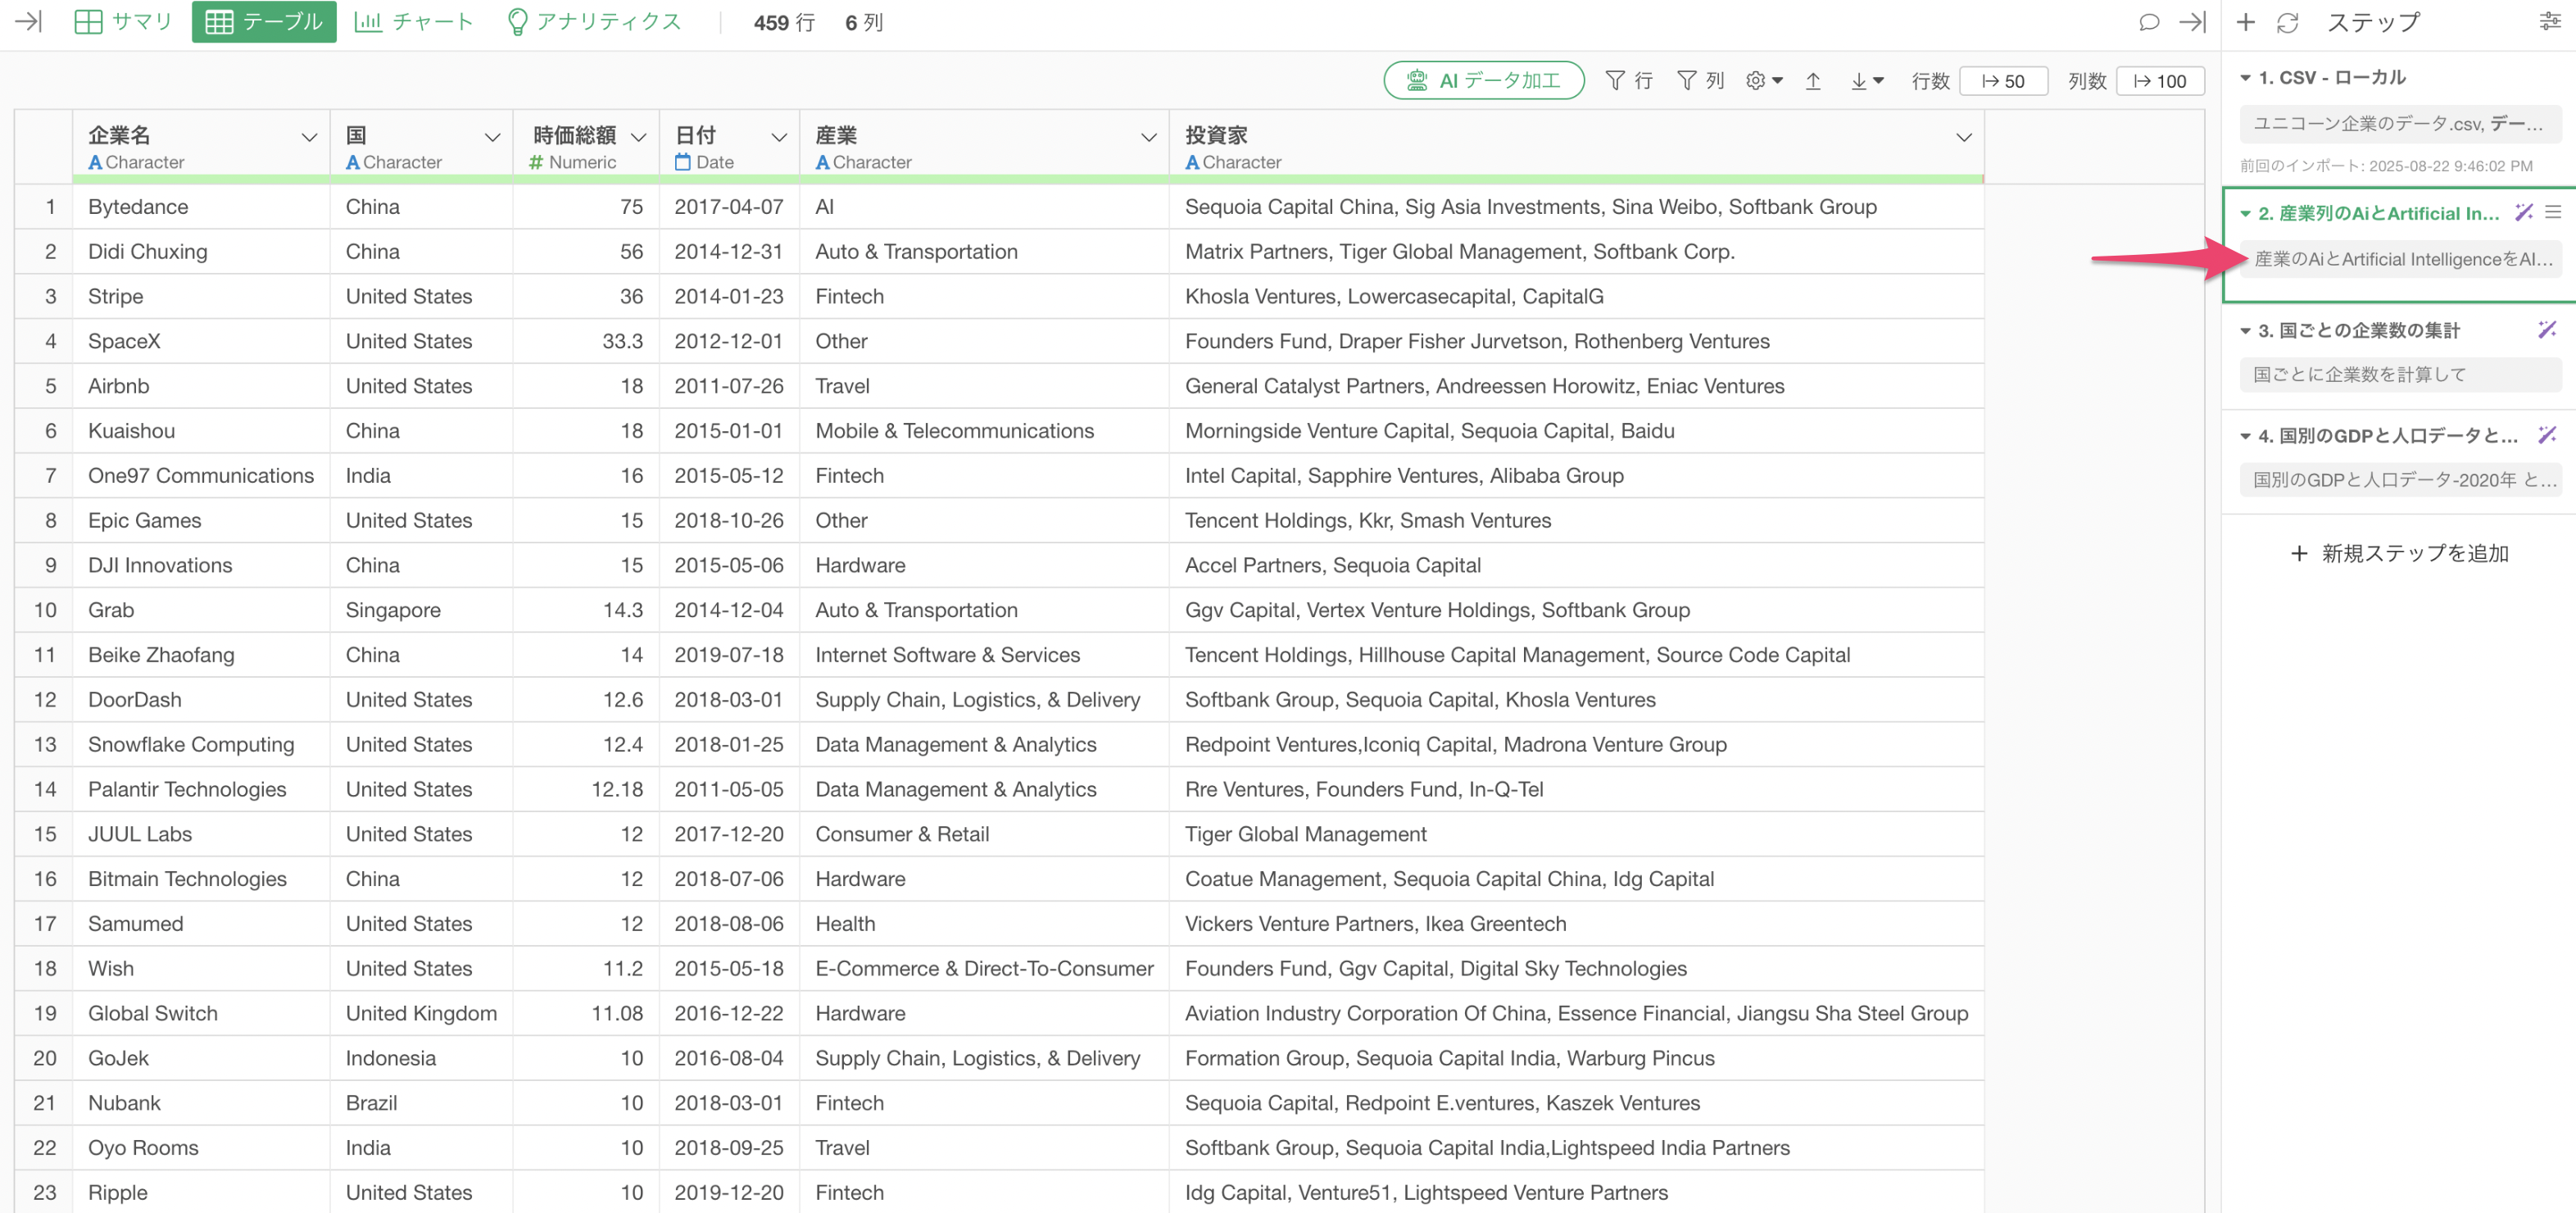Click the Internet Software & Services cell
Viewport: 2576px width, 1213px height.
(984, 655)
